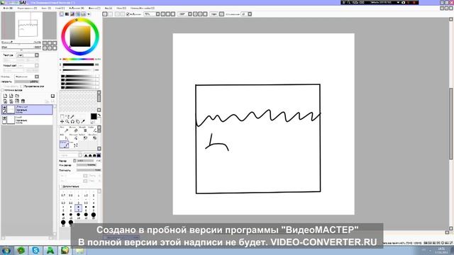Screen dimensions: 454x255
Task: Open the folder icon in taskbar
Action: 79,250
